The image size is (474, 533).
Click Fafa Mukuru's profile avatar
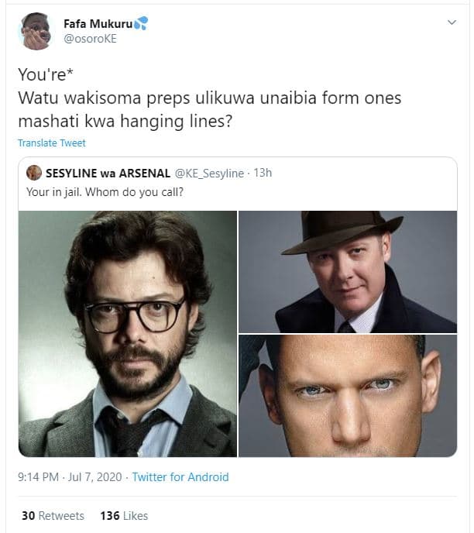pyautogui.click(x=34, y=32)
